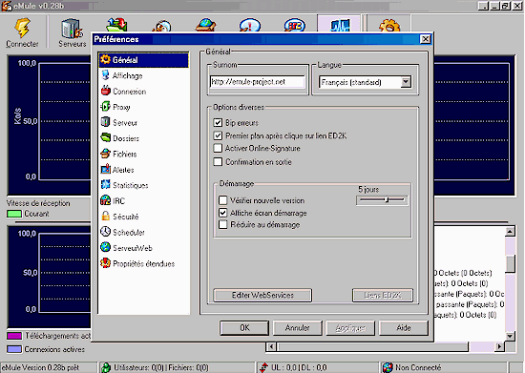The height and width of the screenshot is (373, 525).
Task: Open the Sécurité padlock entry
Action: tap(119, 217)
